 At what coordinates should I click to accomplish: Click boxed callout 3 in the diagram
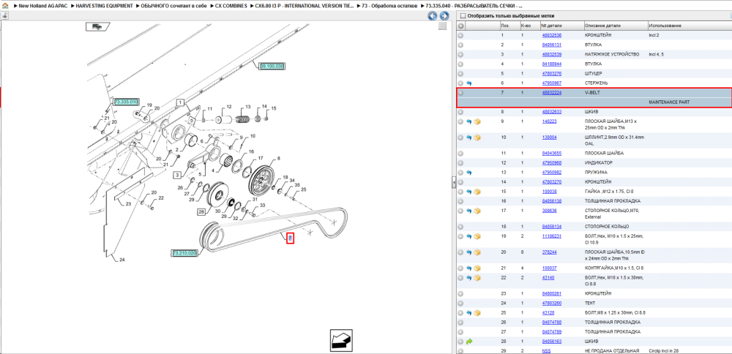178,175
